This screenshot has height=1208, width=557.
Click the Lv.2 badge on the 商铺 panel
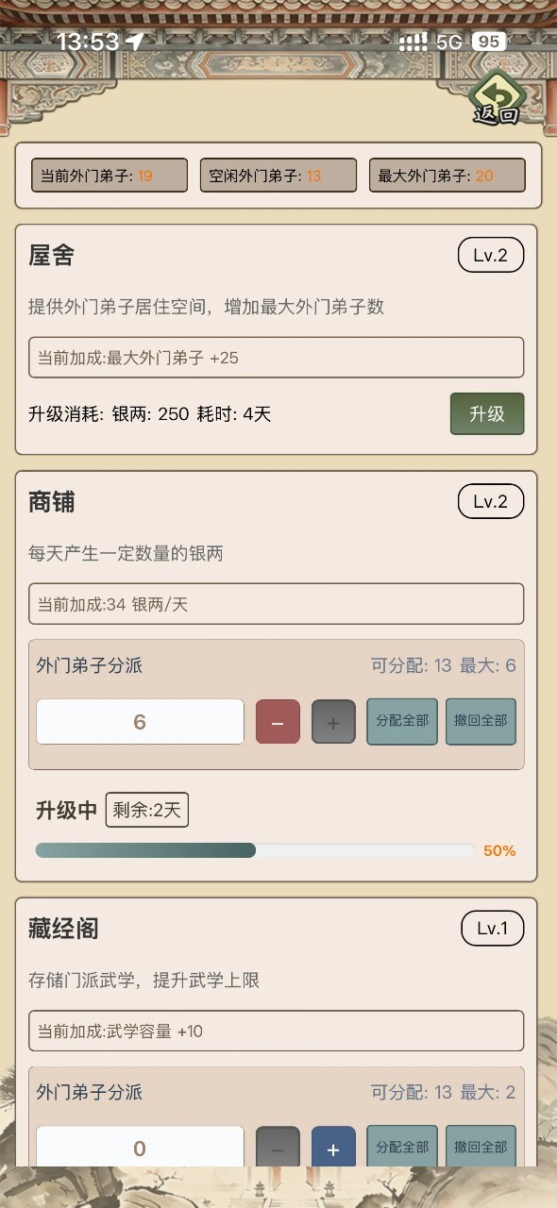(492, 501)
